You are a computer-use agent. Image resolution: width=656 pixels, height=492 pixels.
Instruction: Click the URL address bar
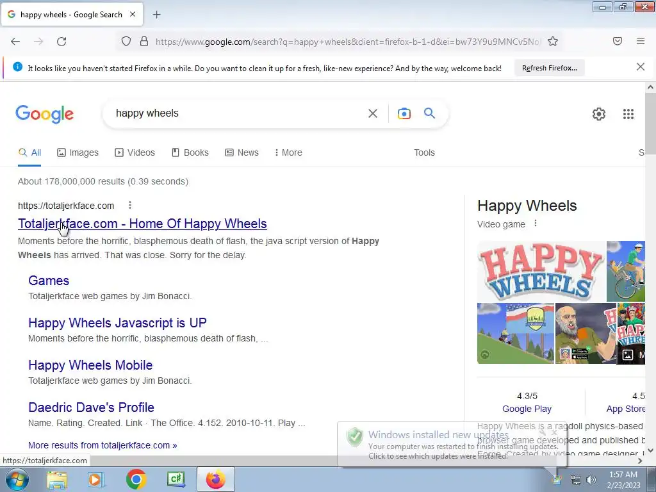click(x=347, y=42)
